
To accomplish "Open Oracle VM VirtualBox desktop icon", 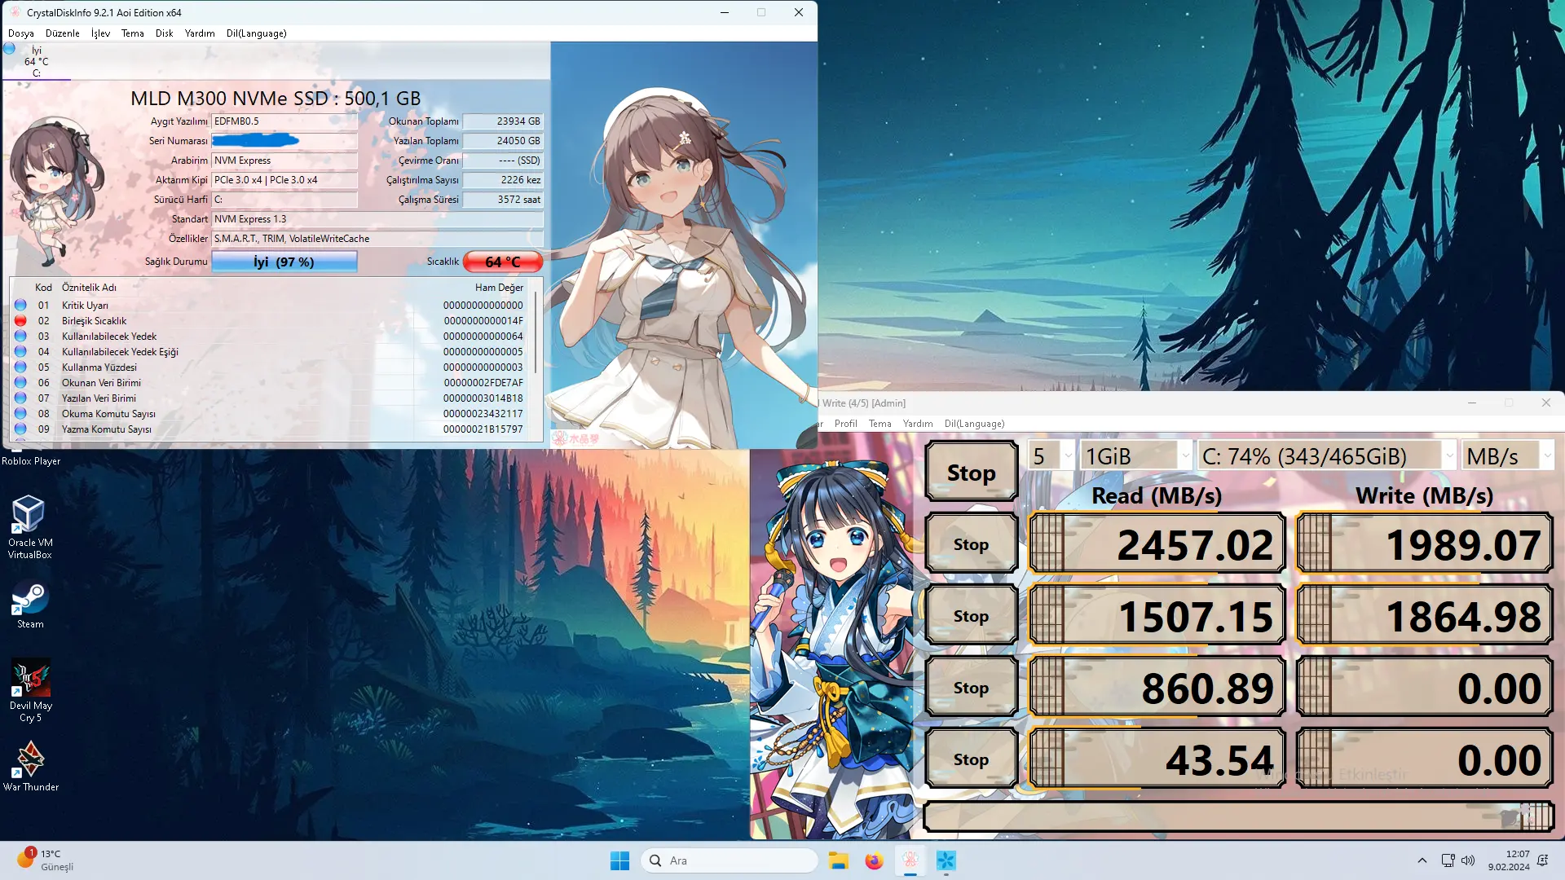I will coord(30,527).
